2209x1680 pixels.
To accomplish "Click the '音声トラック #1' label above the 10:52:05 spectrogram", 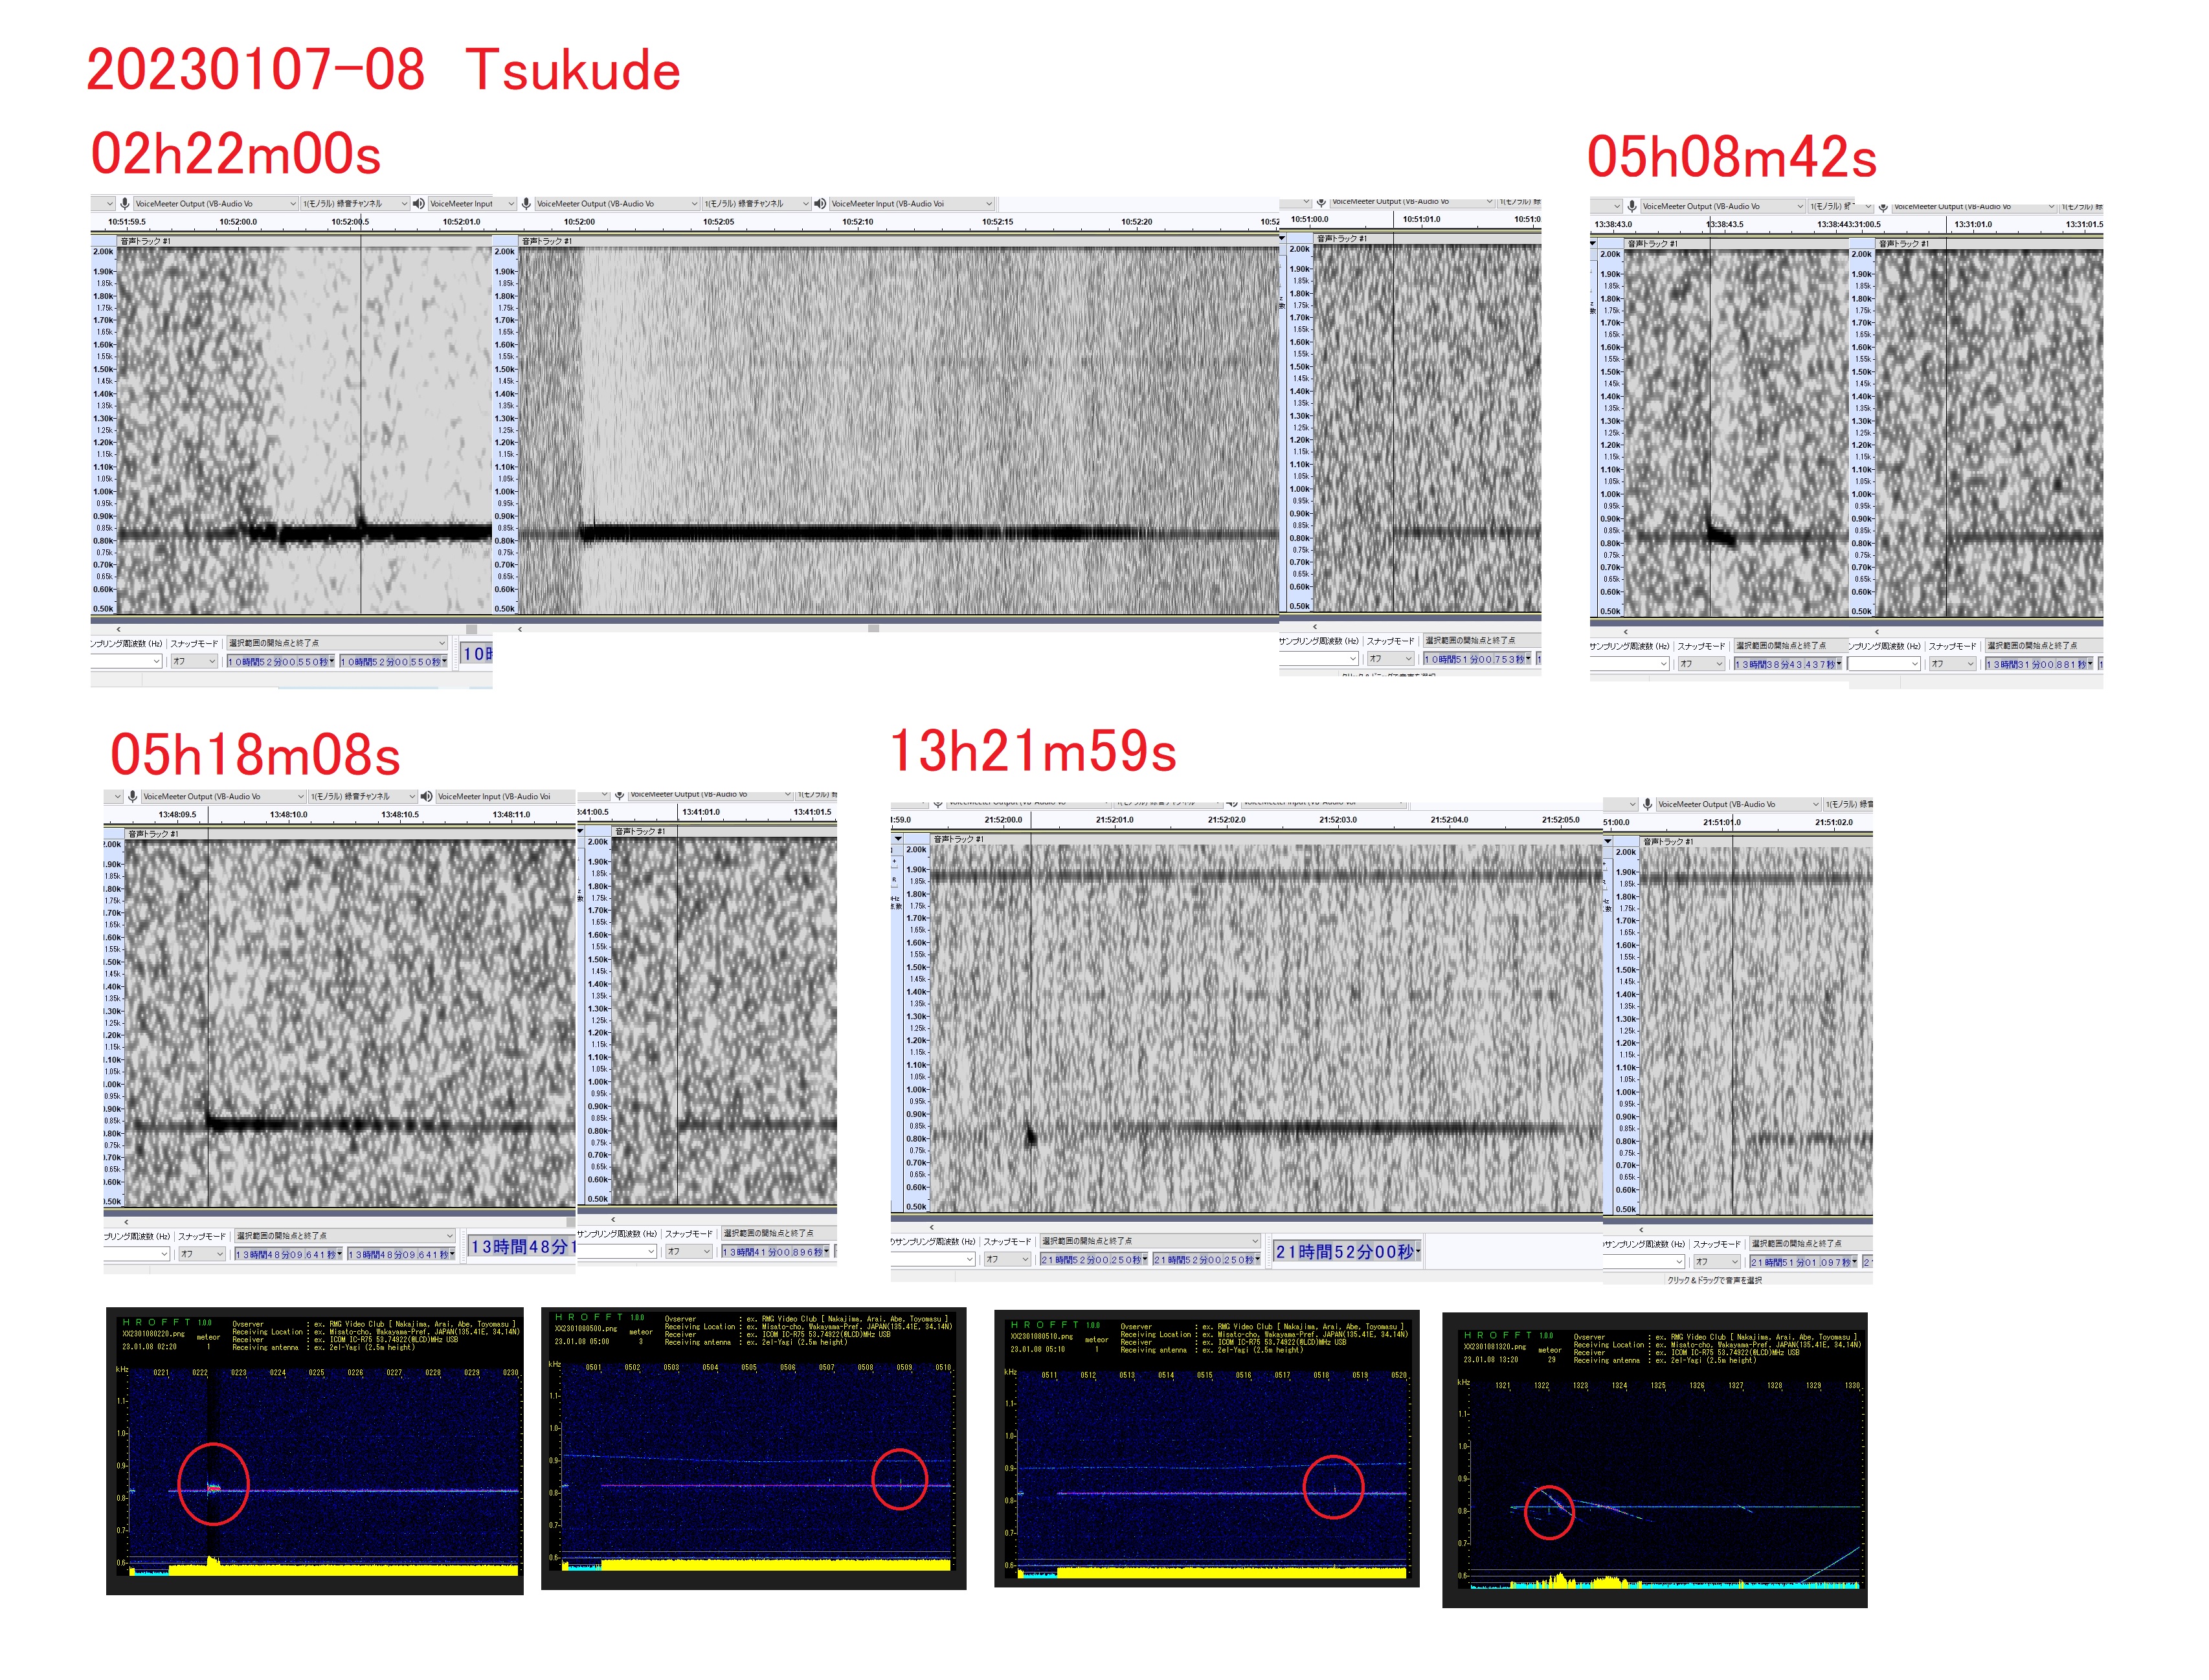I will pyautogui.click(x=546, y=241).
